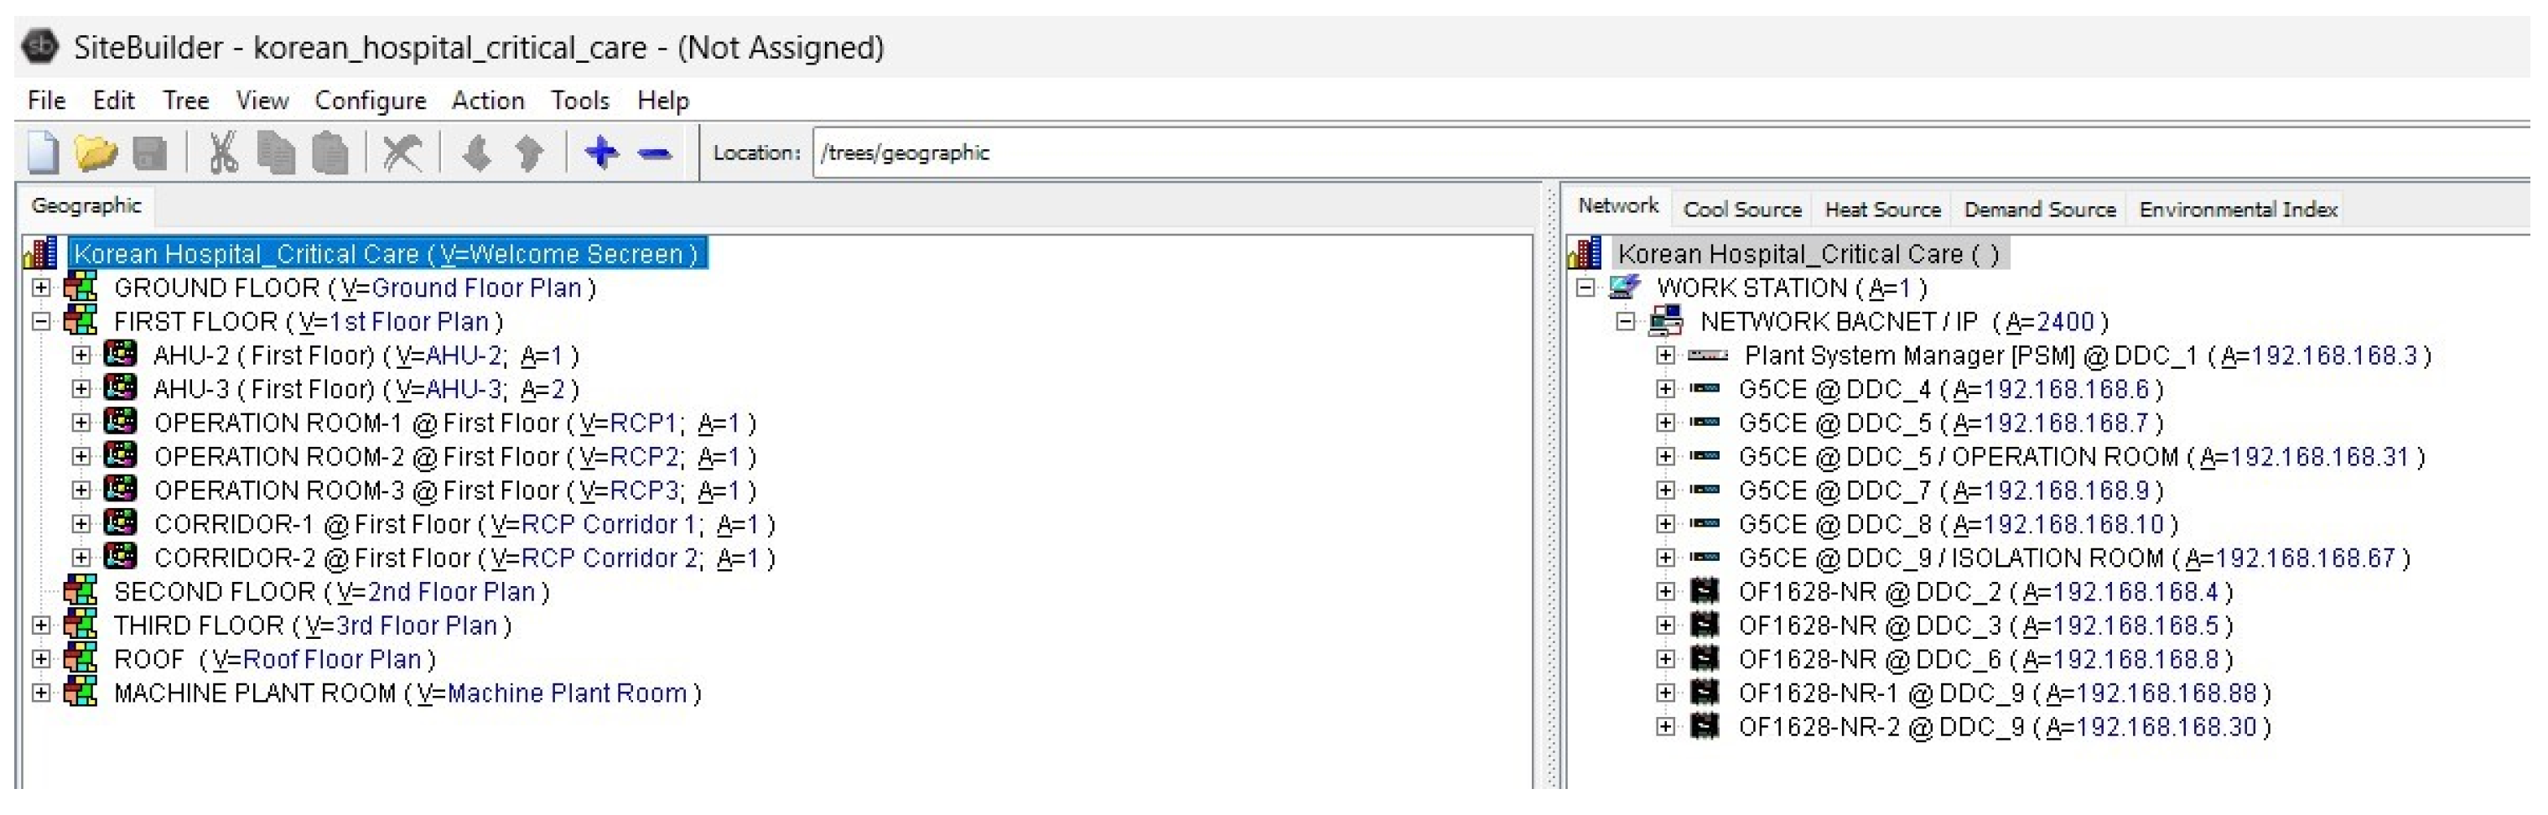Image resolution: width=2548 pixels, height=815 pixels.
Task: Click the Delete X toolbar icon
Action: click(402, 153)
